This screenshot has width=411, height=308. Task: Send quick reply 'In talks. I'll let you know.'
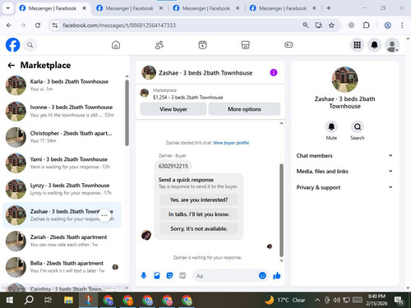tap(199, 214)
